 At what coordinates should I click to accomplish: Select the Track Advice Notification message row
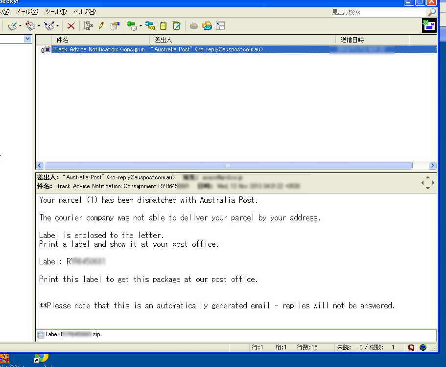[x=244, y=49]
